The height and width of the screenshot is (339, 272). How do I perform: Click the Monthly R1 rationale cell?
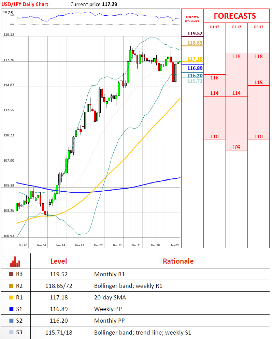110,274
